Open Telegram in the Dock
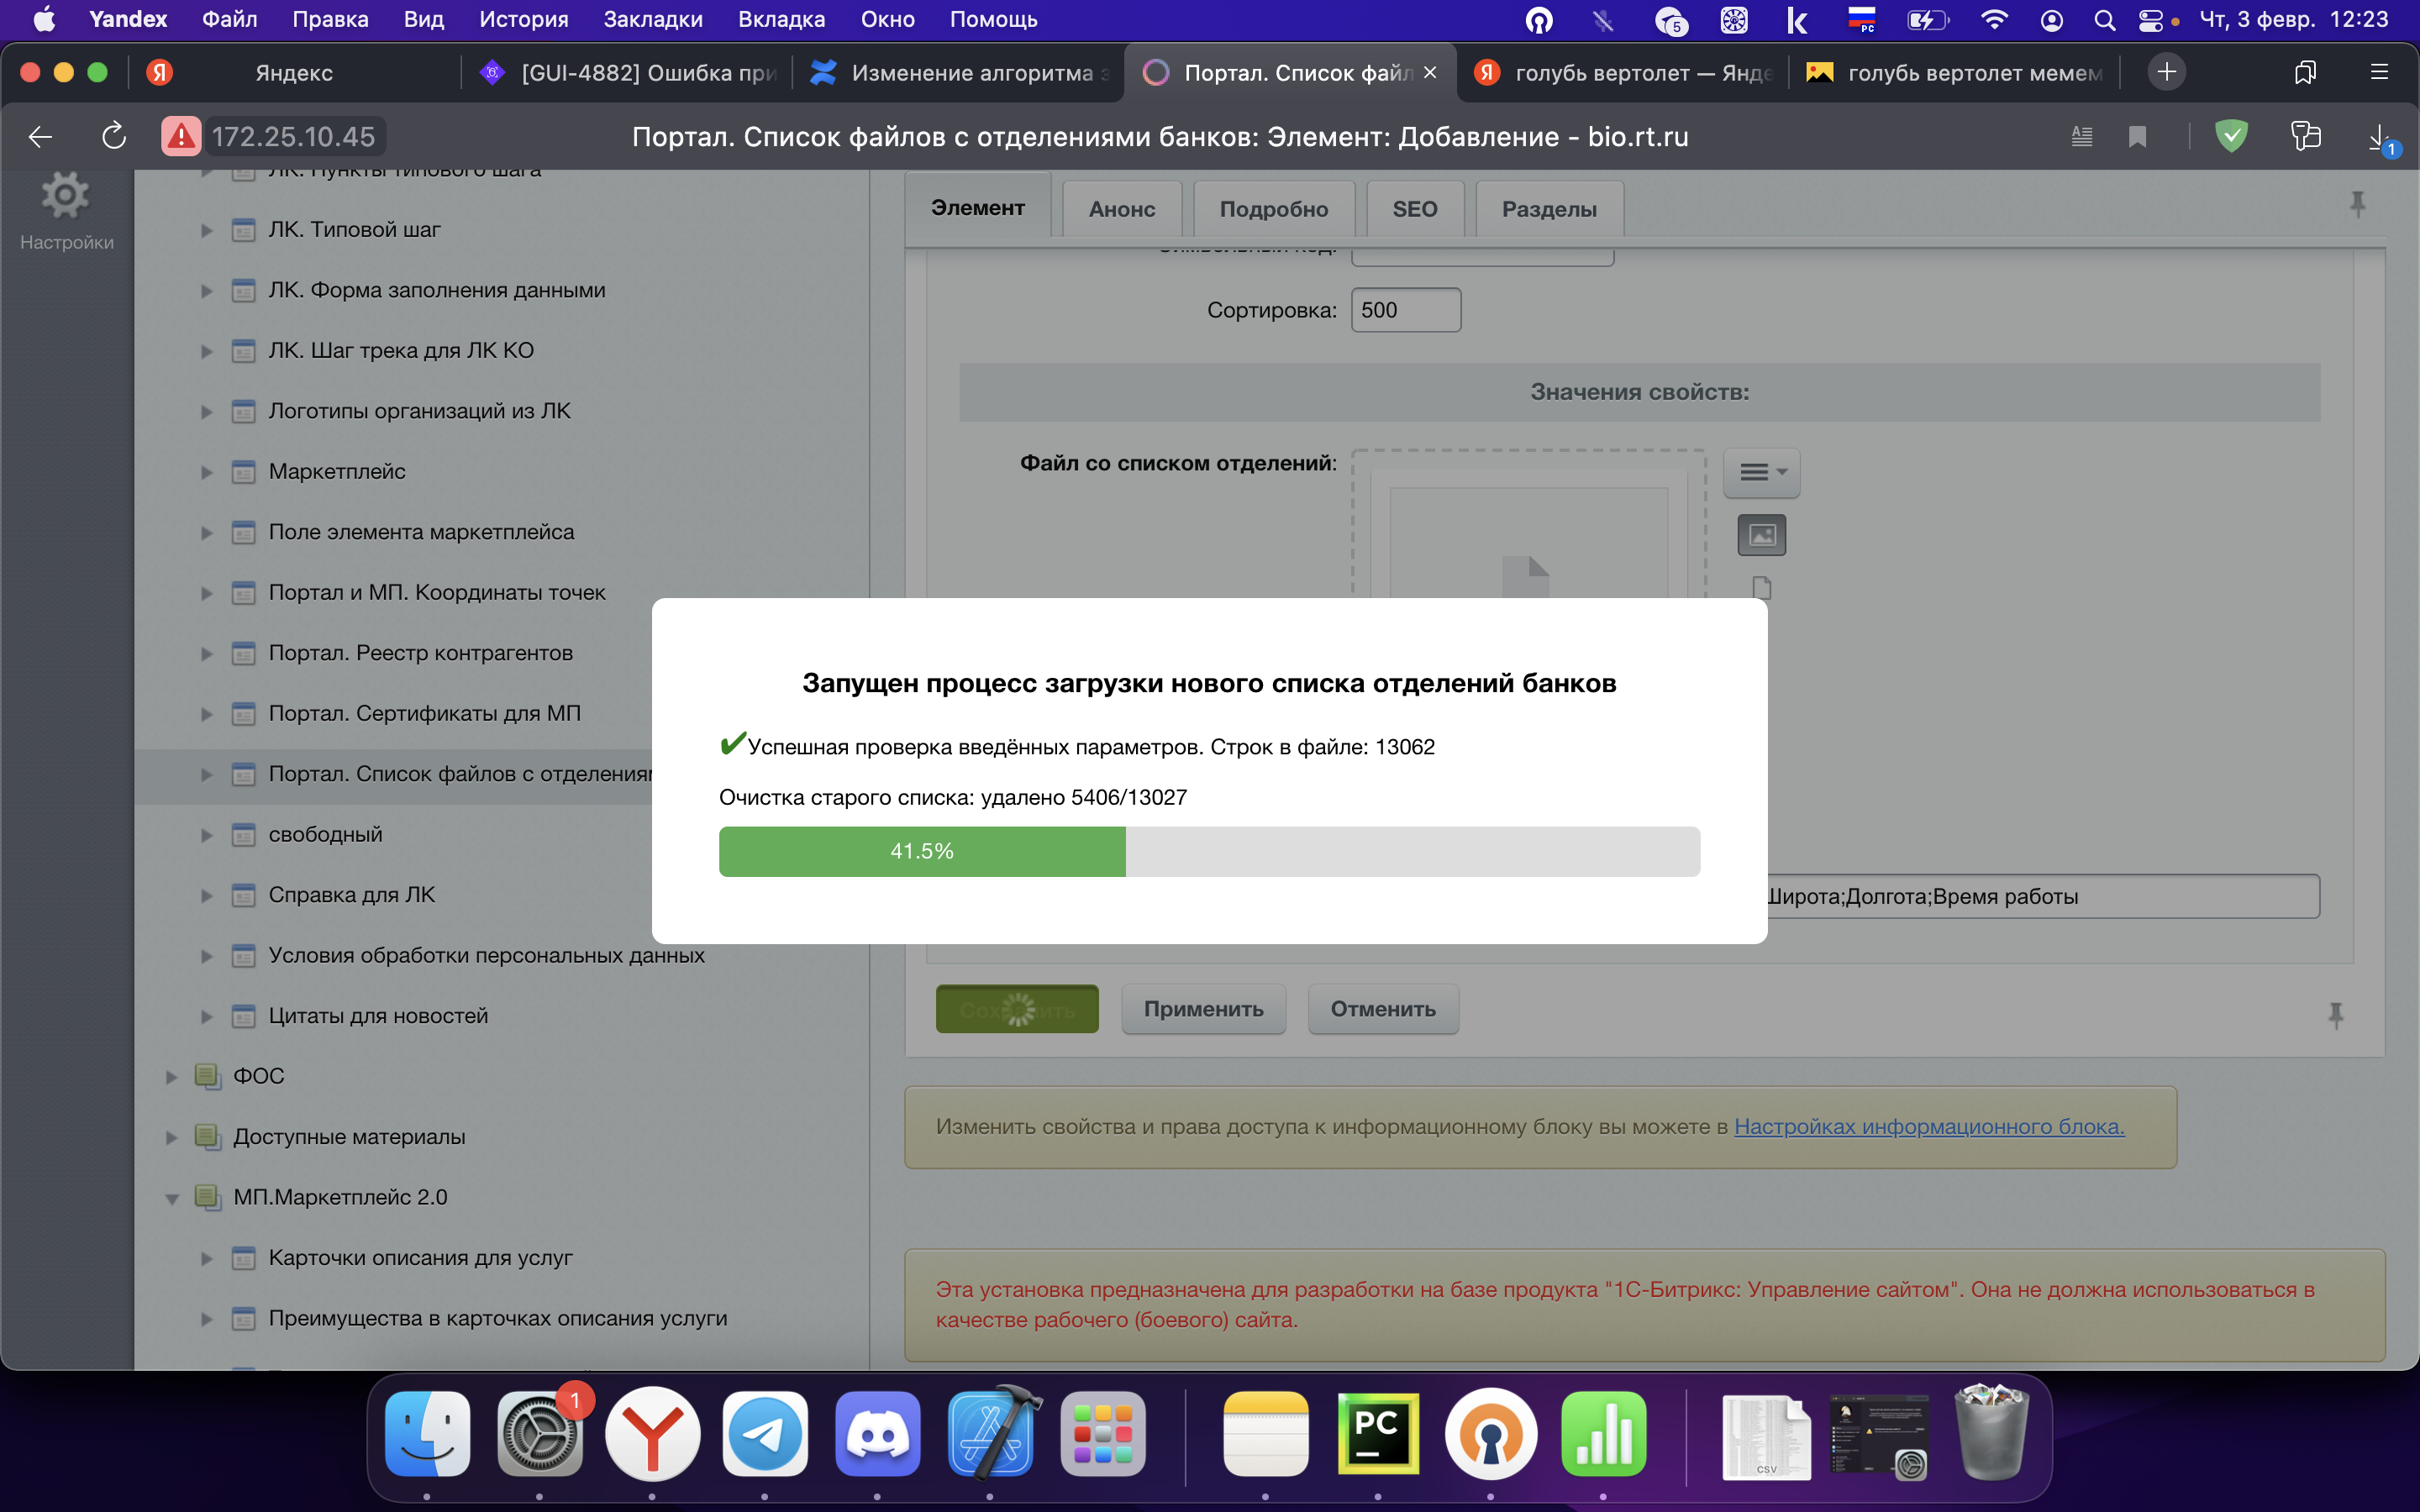Image resolution: width=2420 pixels, height=1512 pixels. tap(765, 1434)
